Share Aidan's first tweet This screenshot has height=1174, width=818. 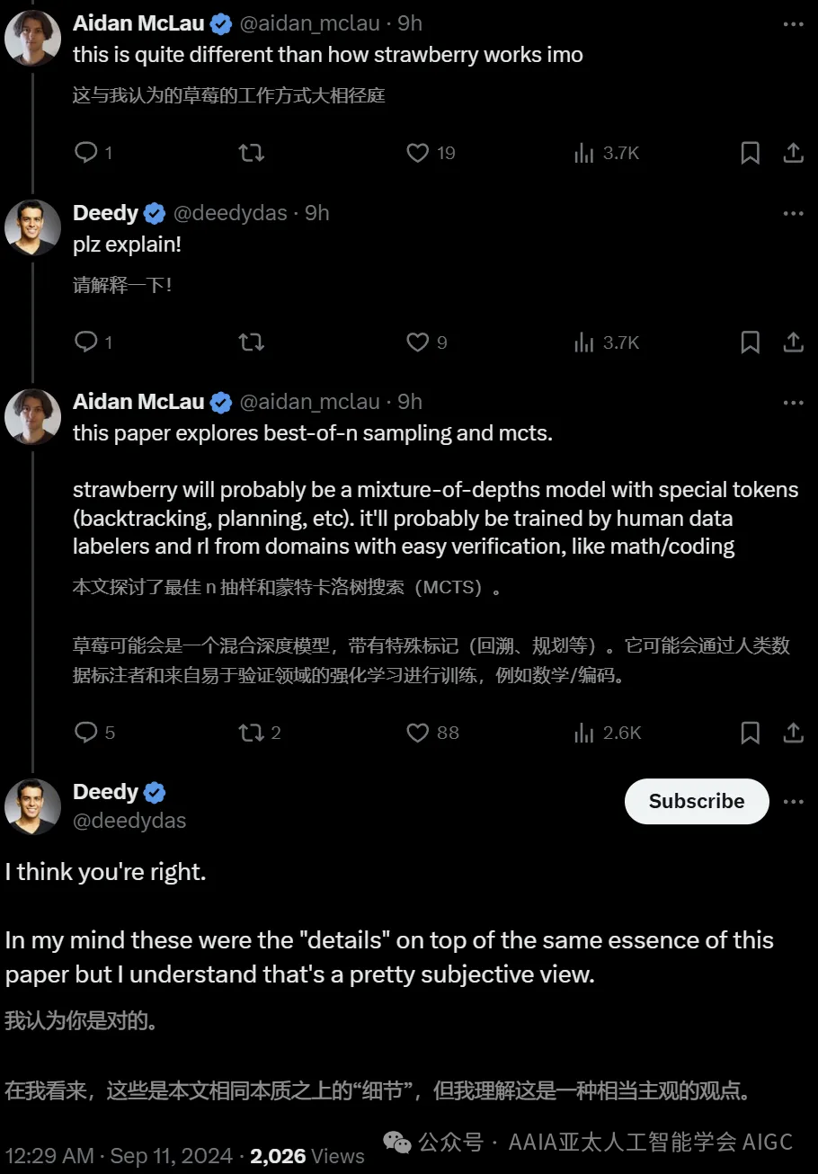click(793, 153)
